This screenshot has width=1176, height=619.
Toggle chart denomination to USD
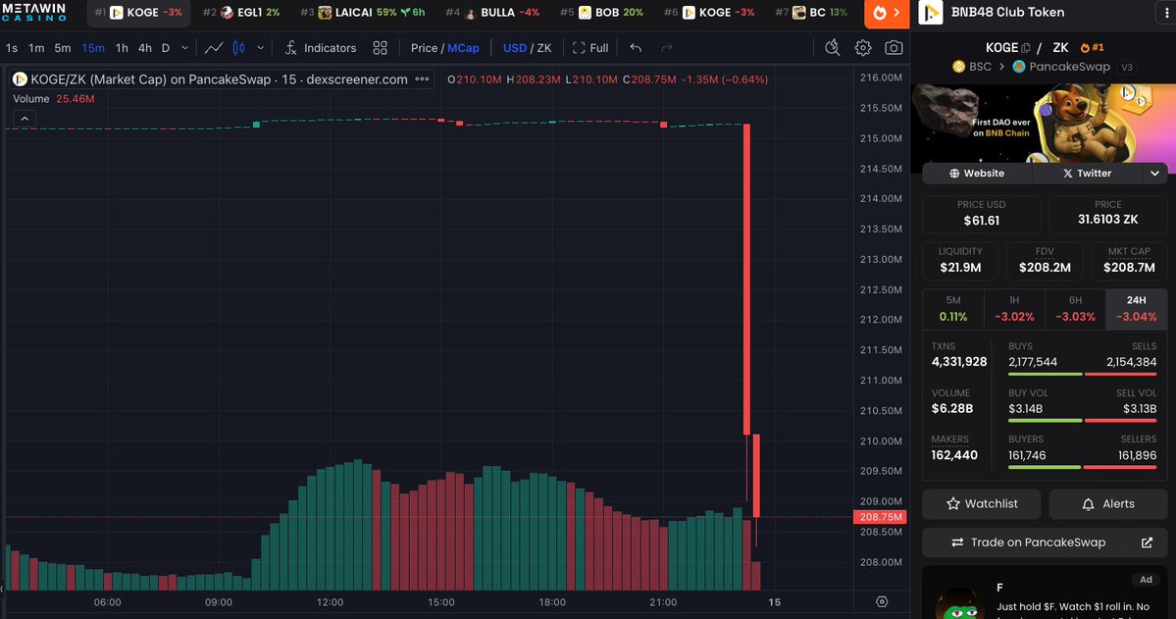515,48
